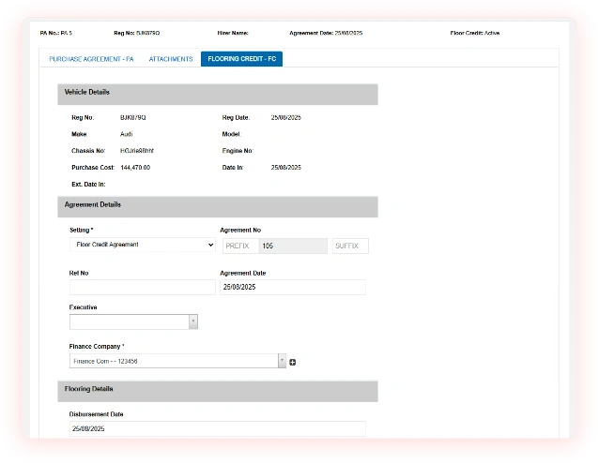The width and height of the screenshot is (598, 463).
Task: Click the Ext. Date In label
Action: 88,185
